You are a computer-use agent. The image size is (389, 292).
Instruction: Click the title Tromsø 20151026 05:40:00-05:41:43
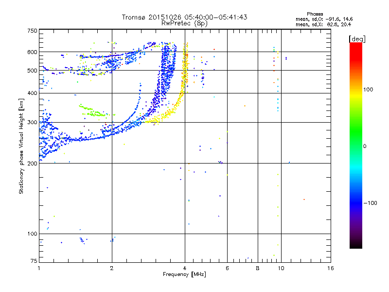184,17
